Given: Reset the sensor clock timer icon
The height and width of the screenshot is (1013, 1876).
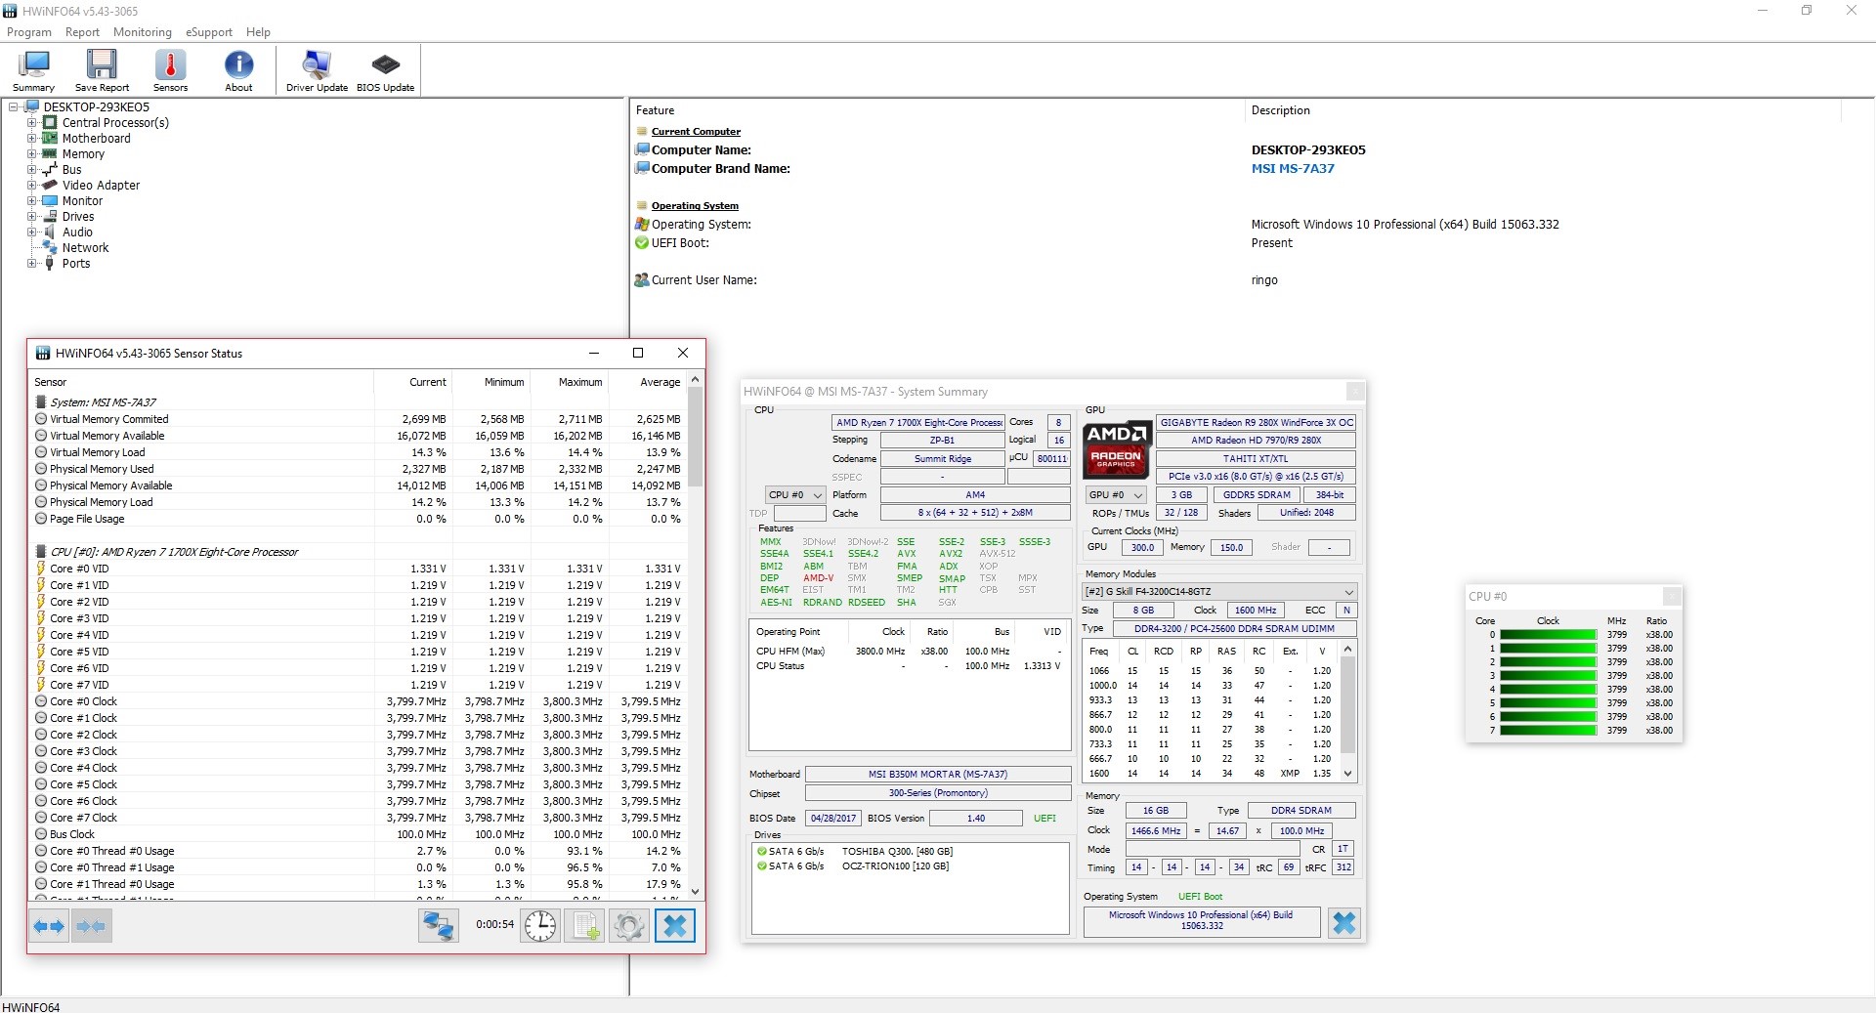Looking at the screenshot, I should tap(540, 925).
